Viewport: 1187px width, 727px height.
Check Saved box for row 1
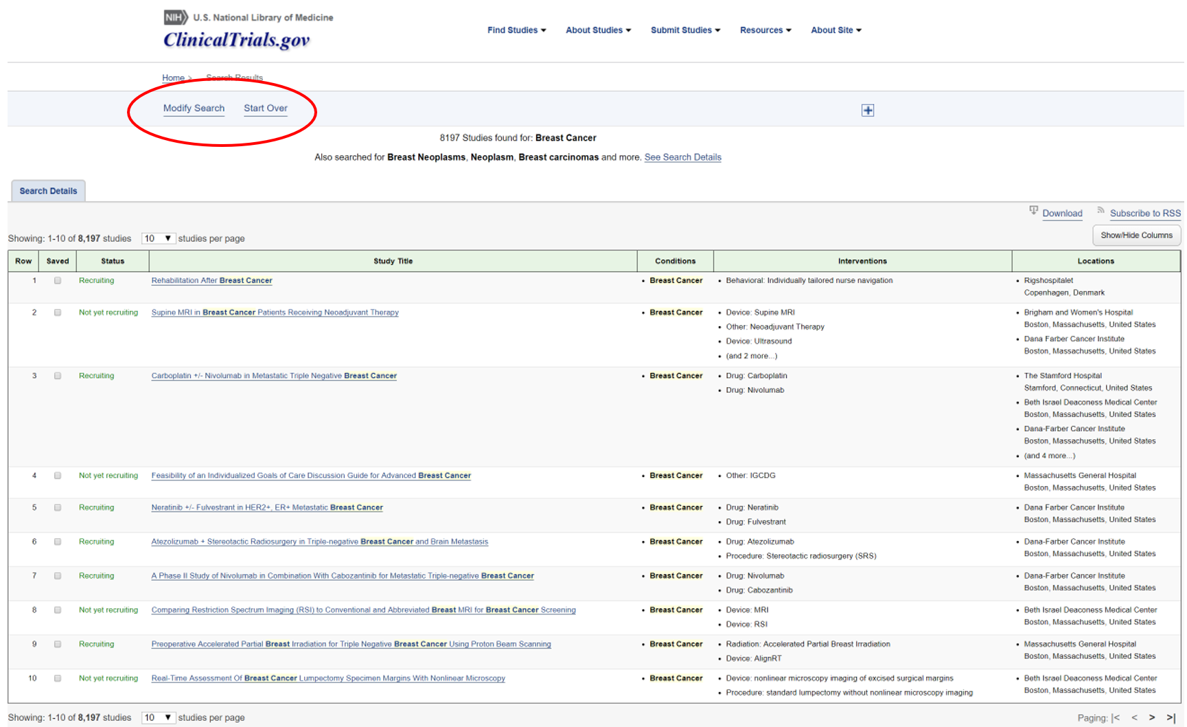click(x=58, y=281)
